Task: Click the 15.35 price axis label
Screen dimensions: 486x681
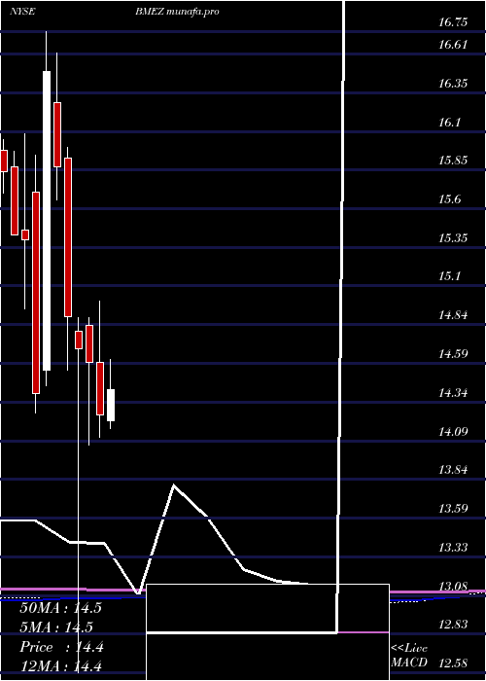Action: pyautogui.click(x=453, y=238)
